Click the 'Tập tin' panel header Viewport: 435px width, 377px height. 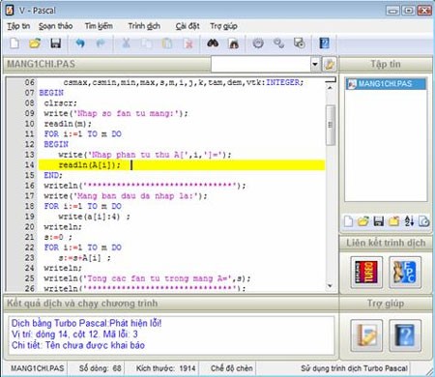coord(386,64)
